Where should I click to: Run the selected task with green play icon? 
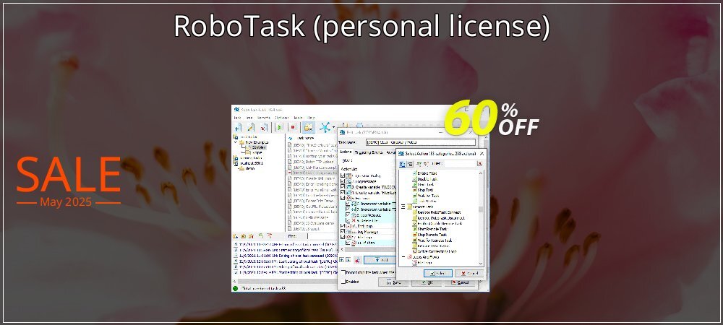279,128
